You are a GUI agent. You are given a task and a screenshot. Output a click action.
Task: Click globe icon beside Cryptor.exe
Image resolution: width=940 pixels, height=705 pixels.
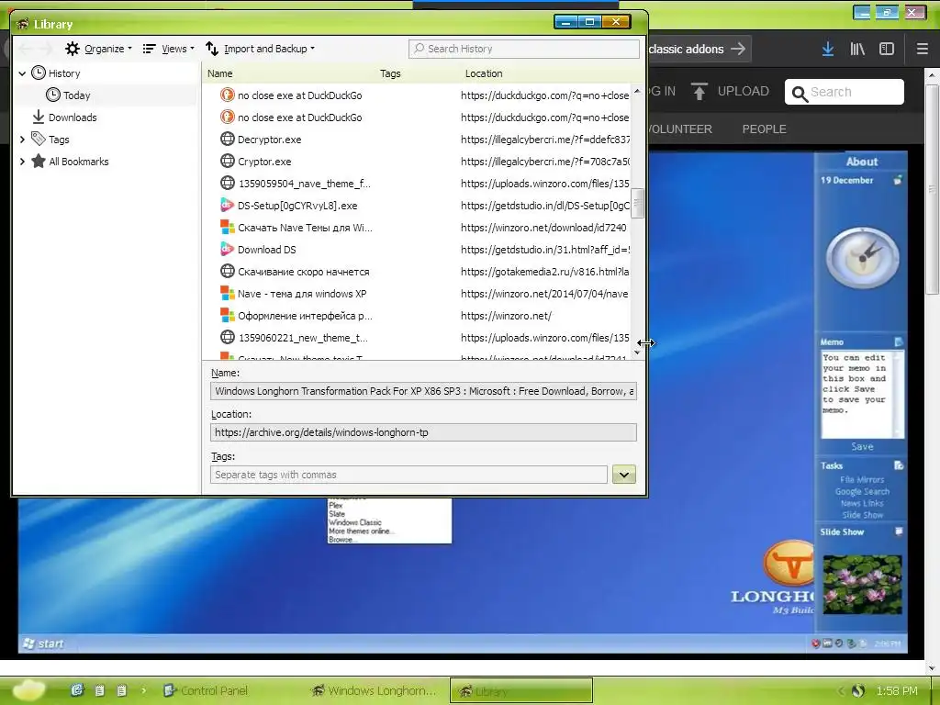[228, 161]
